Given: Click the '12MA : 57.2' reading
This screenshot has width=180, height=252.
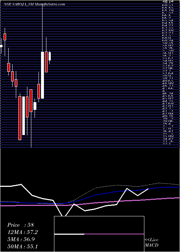Looking at the screenshot, I should [22, 232].
